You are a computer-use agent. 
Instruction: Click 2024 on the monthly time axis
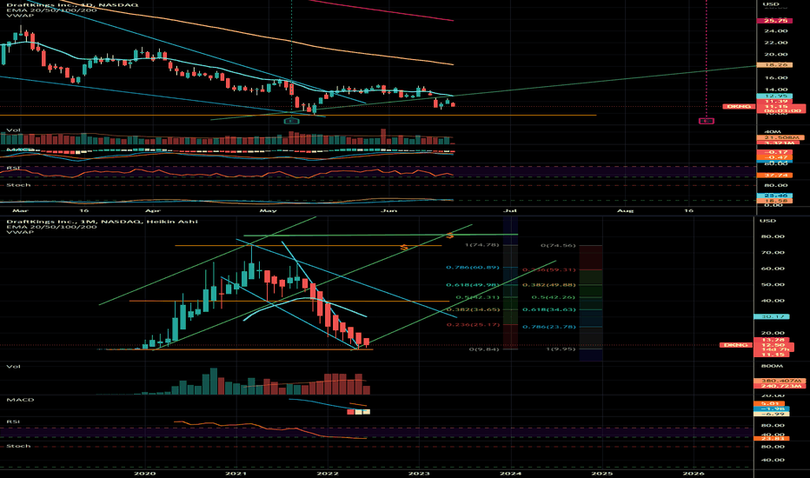click(510, 473)
